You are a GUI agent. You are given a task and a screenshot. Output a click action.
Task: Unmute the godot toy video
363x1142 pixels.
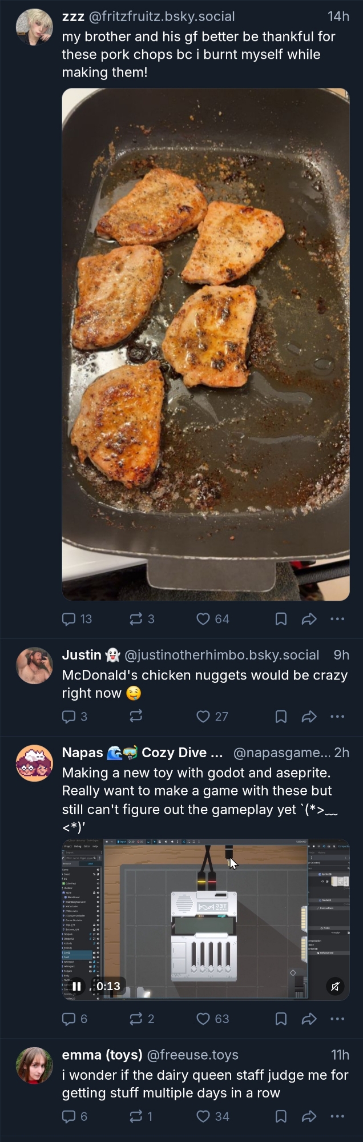point(335,986)
